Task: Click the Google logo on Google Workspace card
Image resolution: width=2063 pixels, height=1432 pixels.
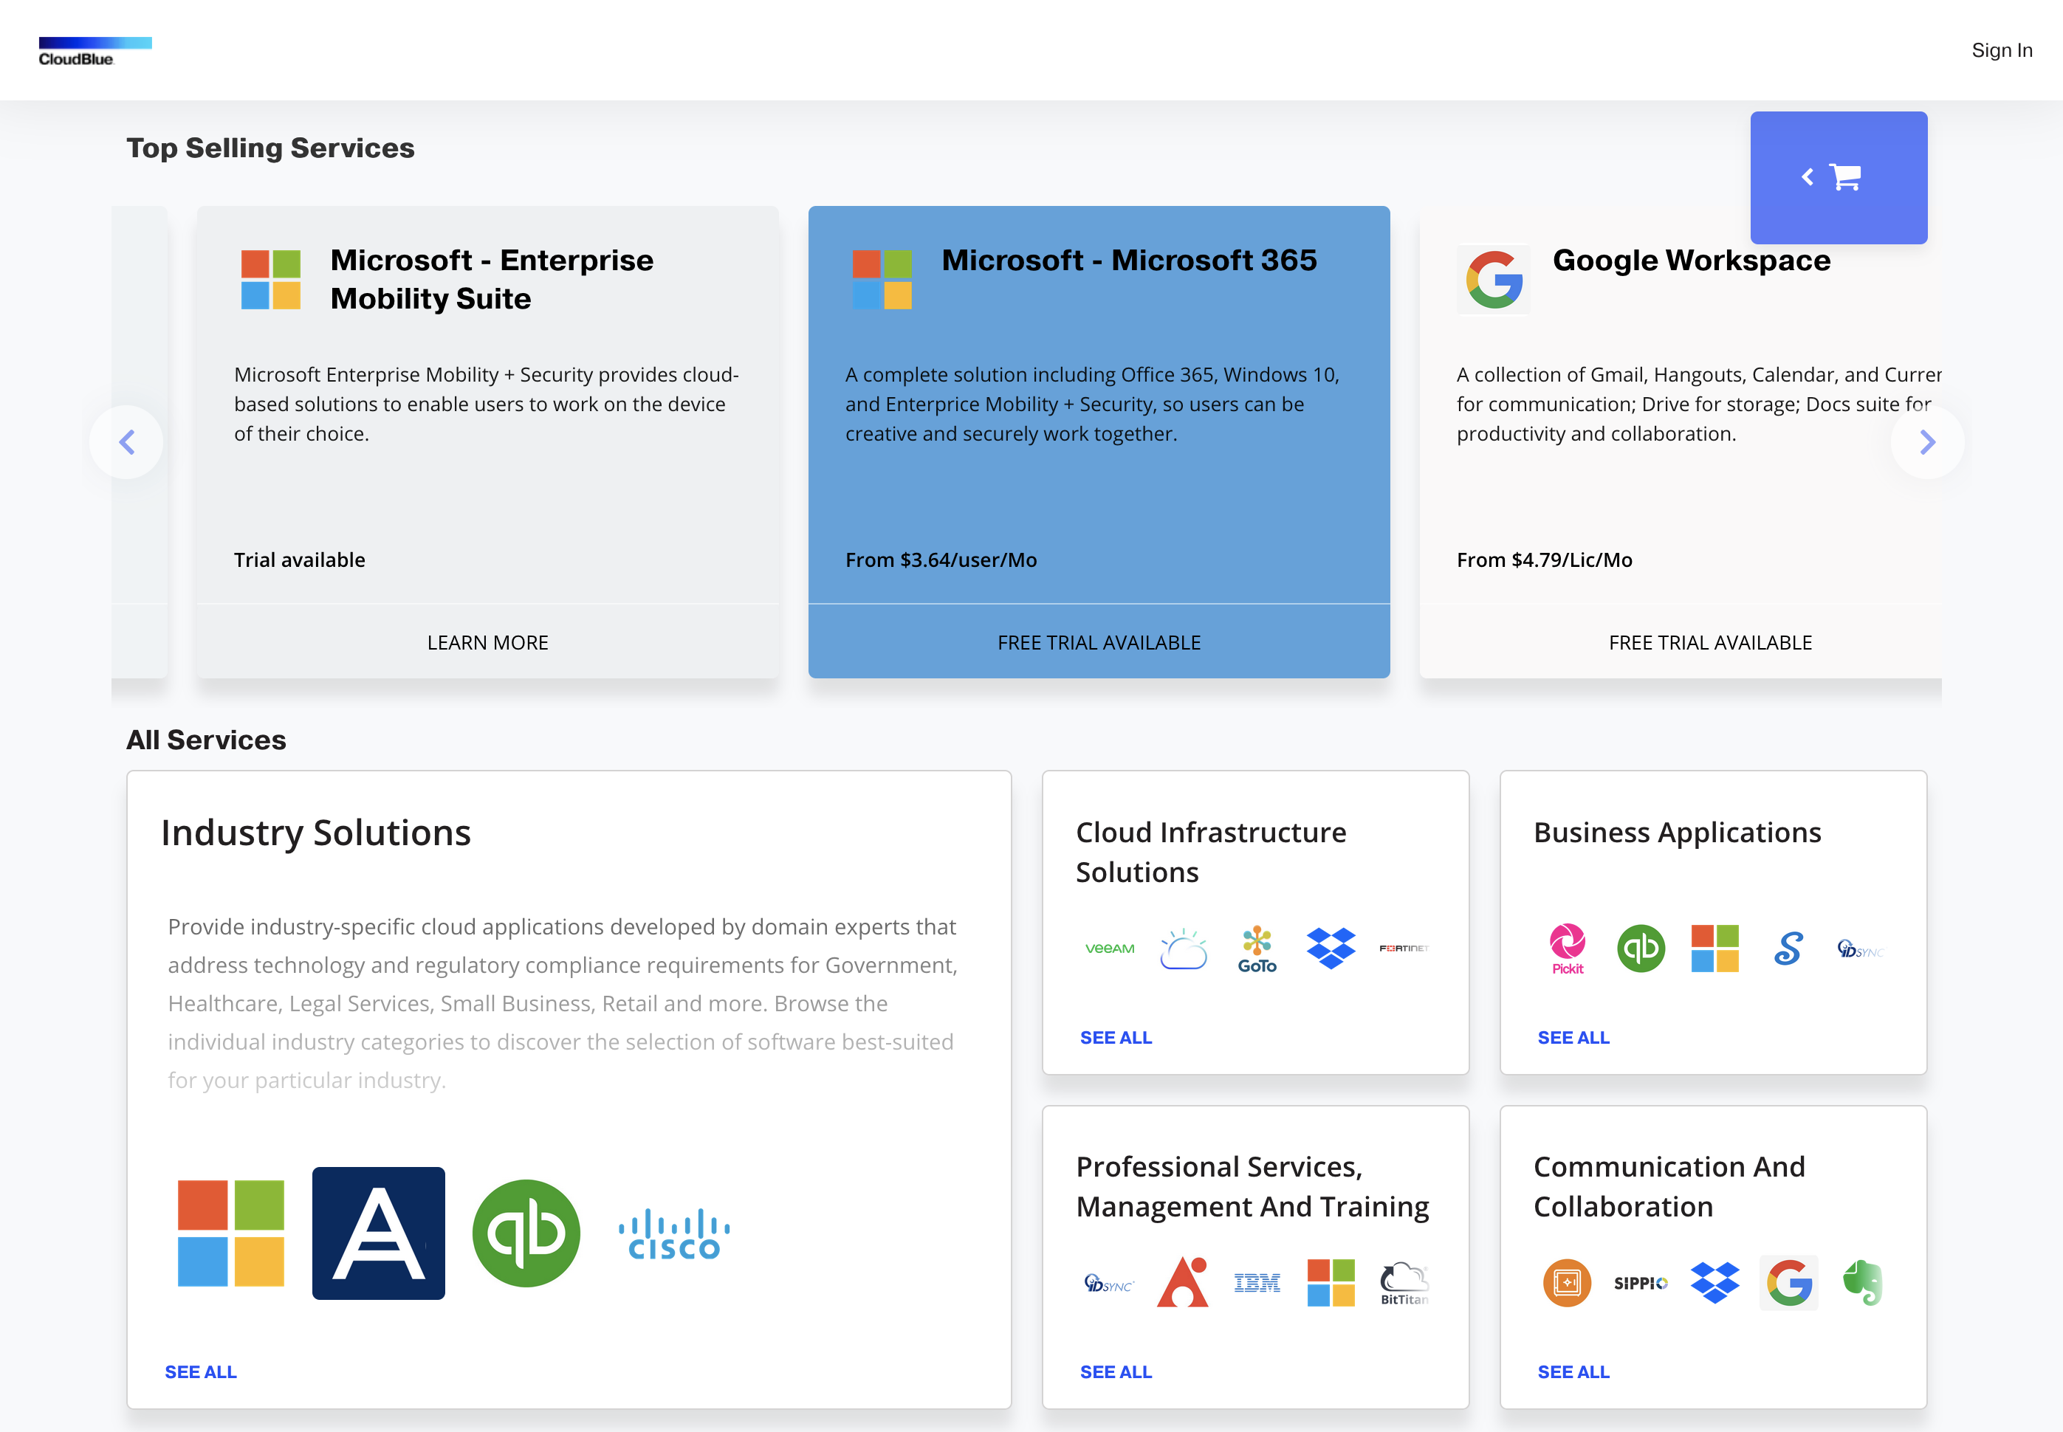Action: click(x=1493, y=279)
